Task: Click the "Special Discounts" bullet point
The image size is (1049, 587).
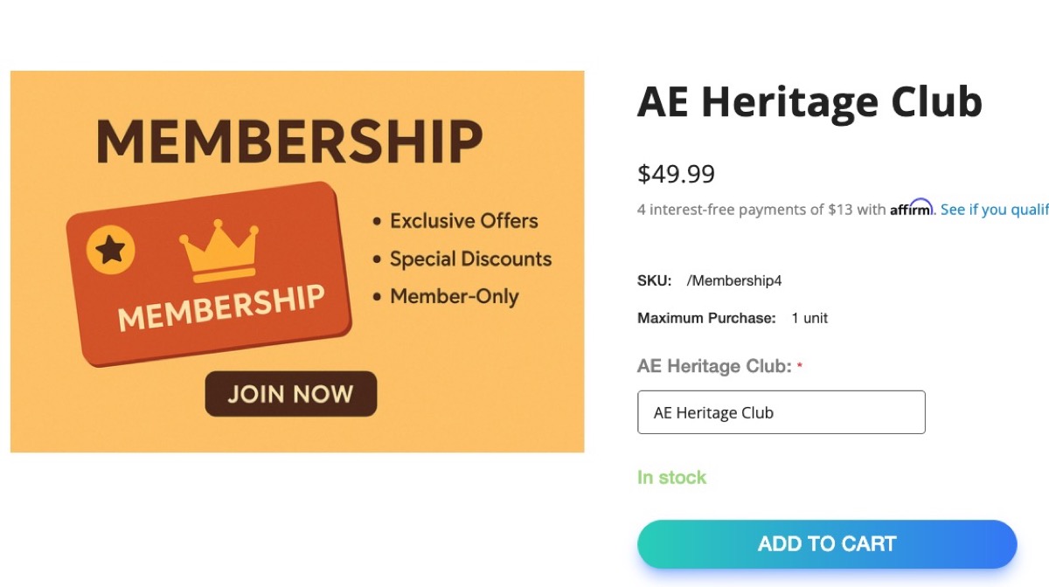Action: 470,259
